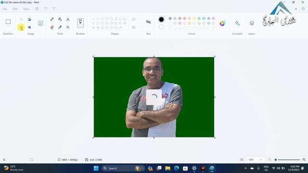
Task: Click the zoom in magnifier in status bar
Action: coord(304,160)
